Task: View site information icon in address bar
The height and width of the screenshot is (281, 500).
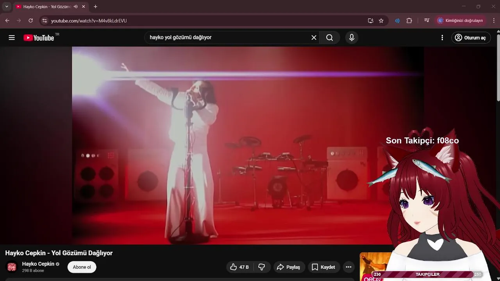Action: coord(44,21)
